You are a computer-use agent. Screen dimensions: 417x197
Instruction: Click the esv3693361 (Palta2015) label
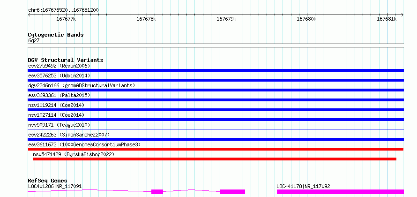59,95
